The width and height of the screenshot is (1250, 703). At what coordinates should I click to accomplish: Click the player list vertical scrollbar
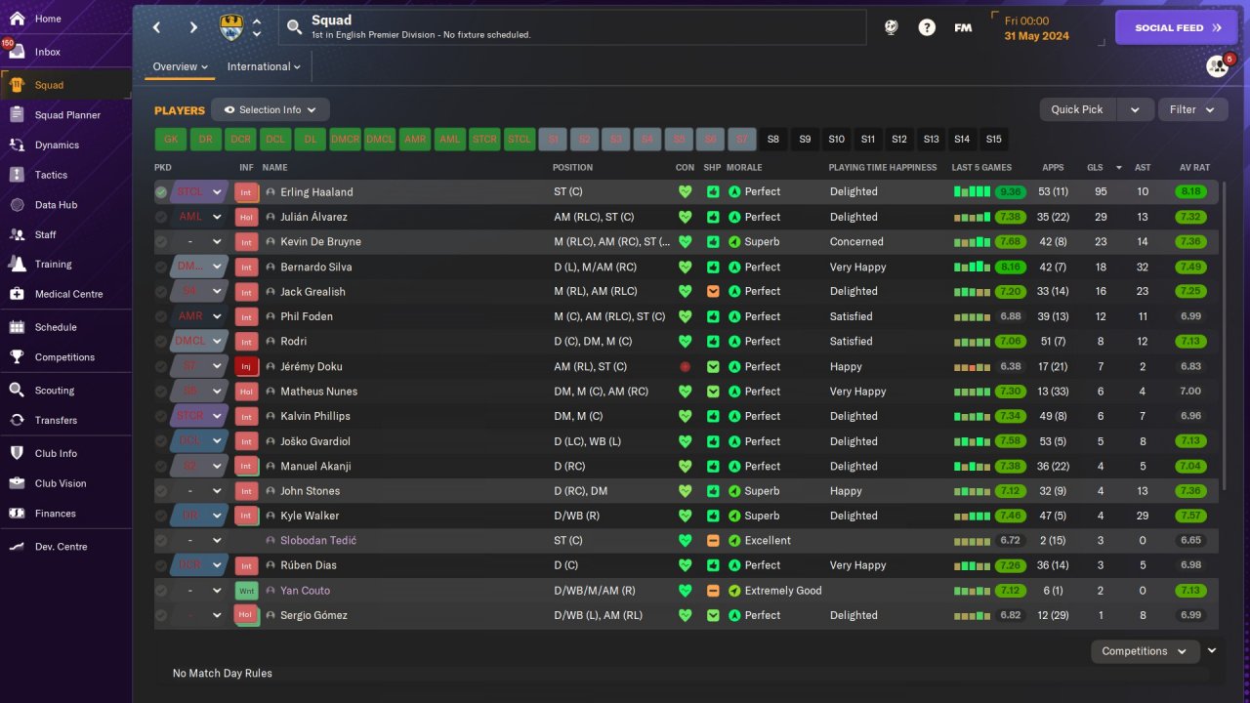pos(1223,334)
